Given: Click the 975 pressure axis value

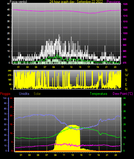Looking at the screenshot, I should click(x=125, y=63).
